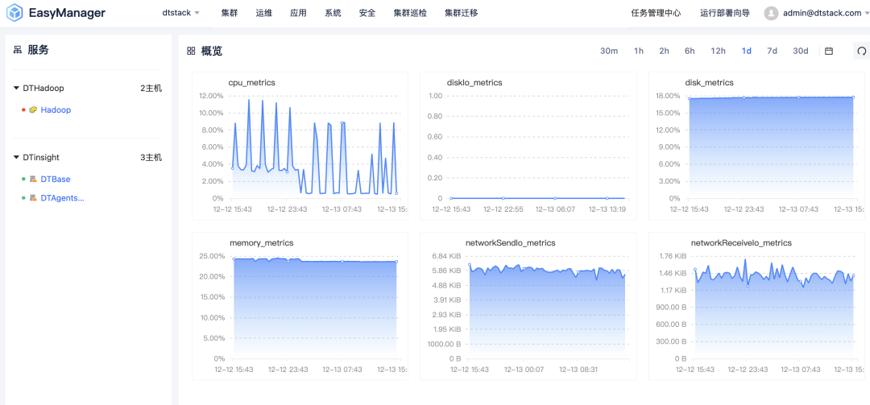Image resolution: width=870 pixels, height=405 pixels.
Task: Click the grid icon beside 概览
Action: [x=191, y=51]
